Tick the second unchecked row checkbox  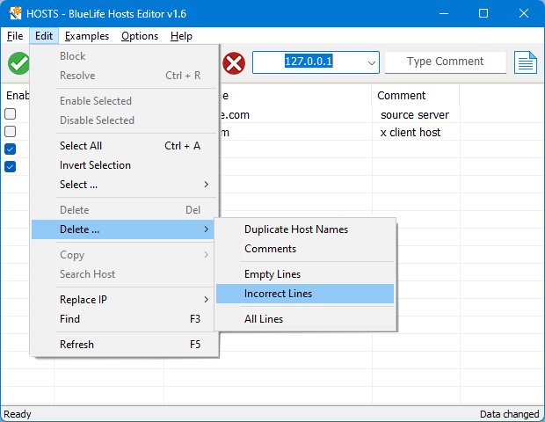[x=11, y=132]
